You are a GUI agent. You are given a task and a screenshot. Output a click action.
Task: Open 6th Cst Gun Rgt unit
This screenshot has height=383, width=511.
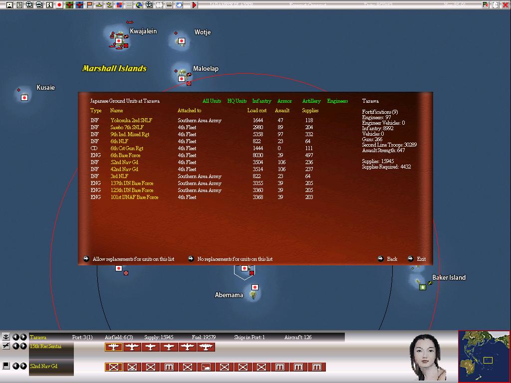pos(127,148)
